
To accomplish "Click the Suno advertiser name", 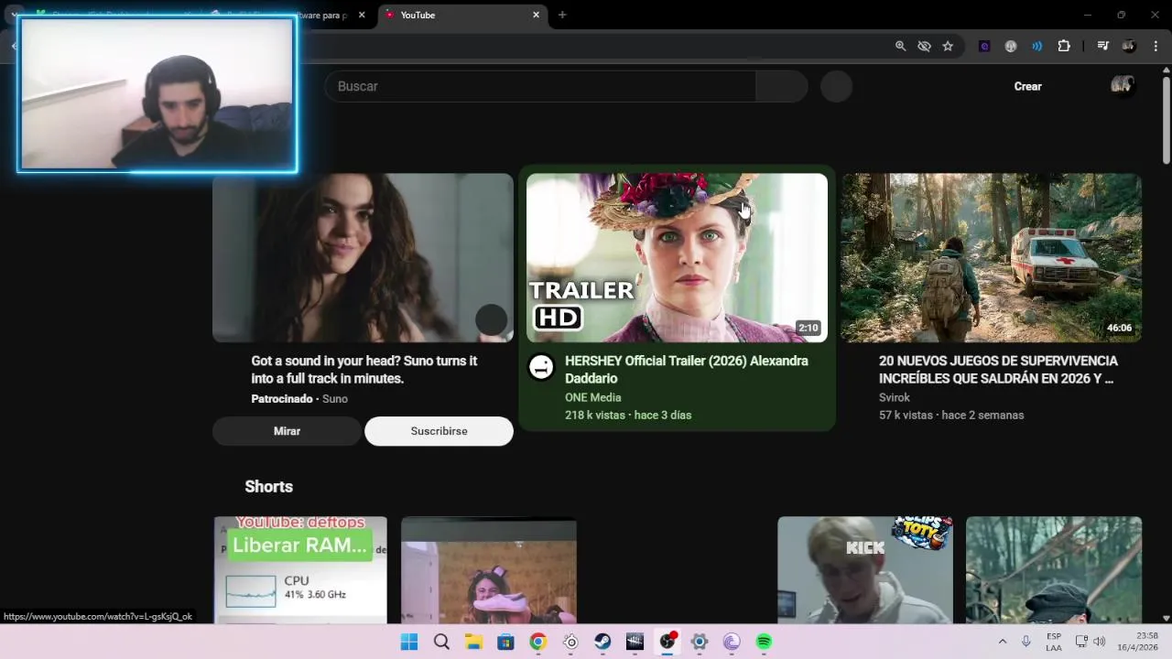I will click(335, 399).
